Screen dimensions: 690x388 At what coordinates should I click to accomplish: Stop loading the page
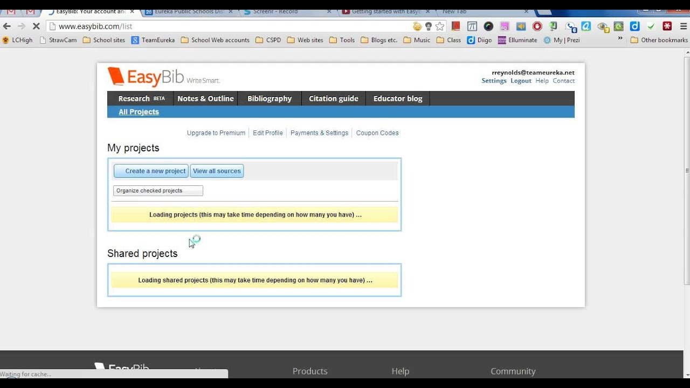(36, 26)
